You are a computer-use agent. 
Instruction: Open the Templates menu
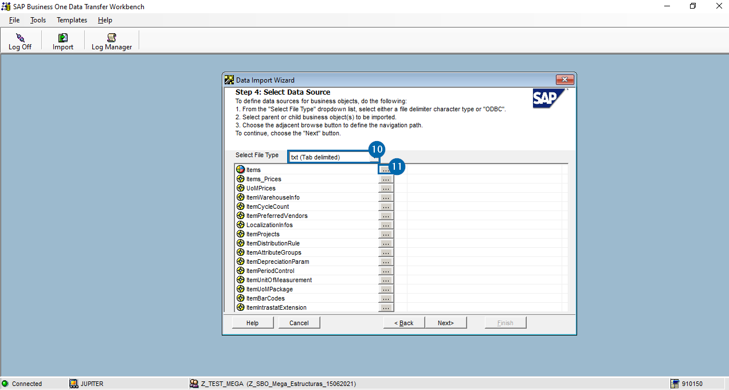point(72,20)
